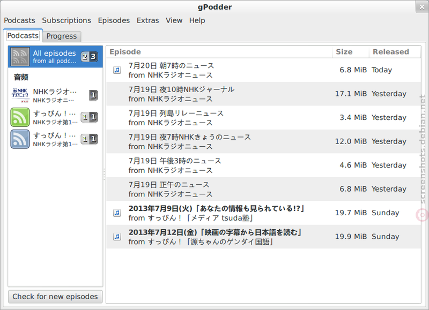Click music note icon beside 2013年7月9日 episode
The width and height of the screenshot is (429, 310).
point(117,213)
